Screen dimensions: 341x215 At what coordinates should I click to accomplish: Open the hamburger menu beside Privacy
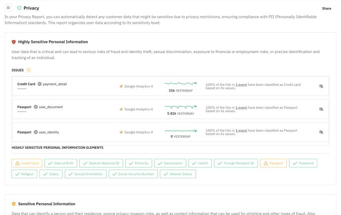click(8, 8)
